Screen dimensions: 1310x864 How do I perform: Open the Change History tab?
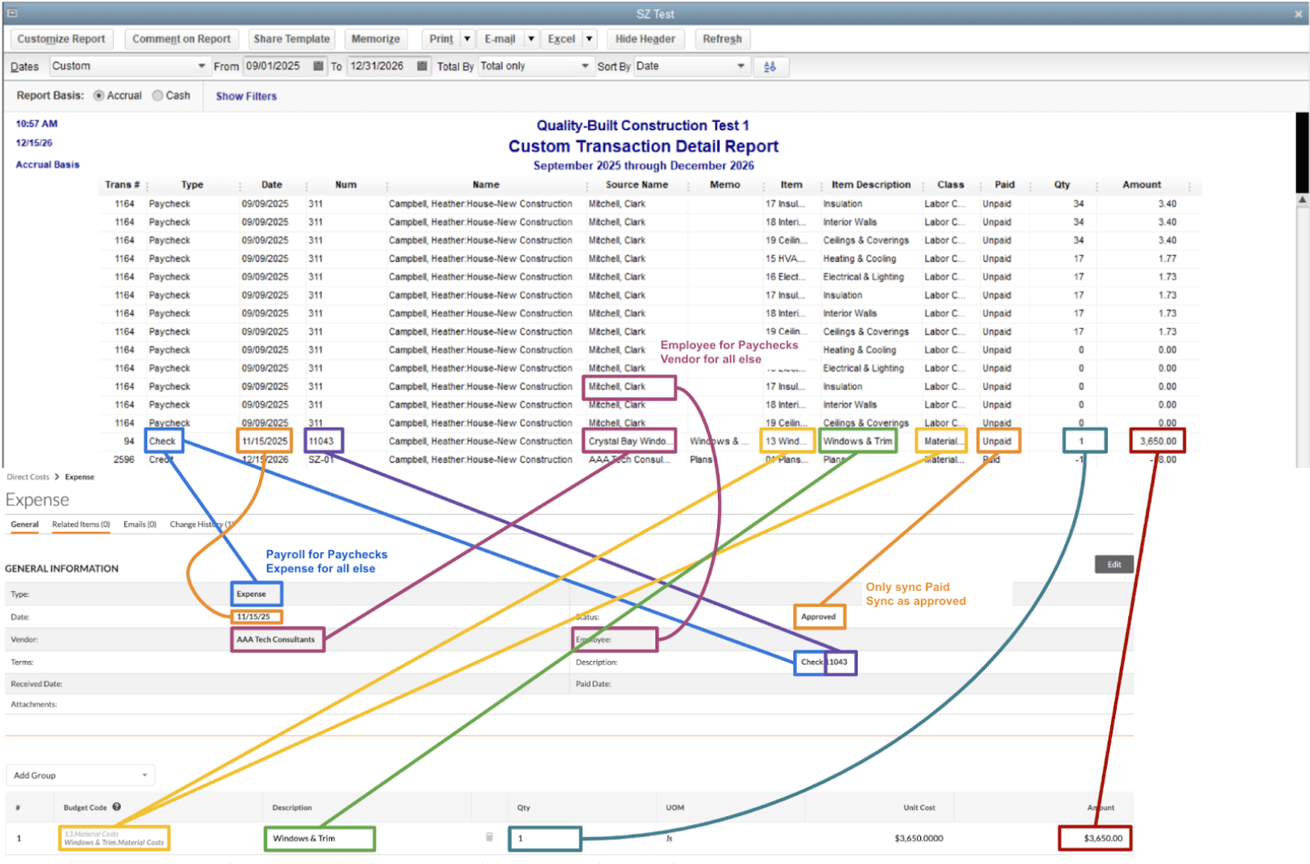(201, 524)
